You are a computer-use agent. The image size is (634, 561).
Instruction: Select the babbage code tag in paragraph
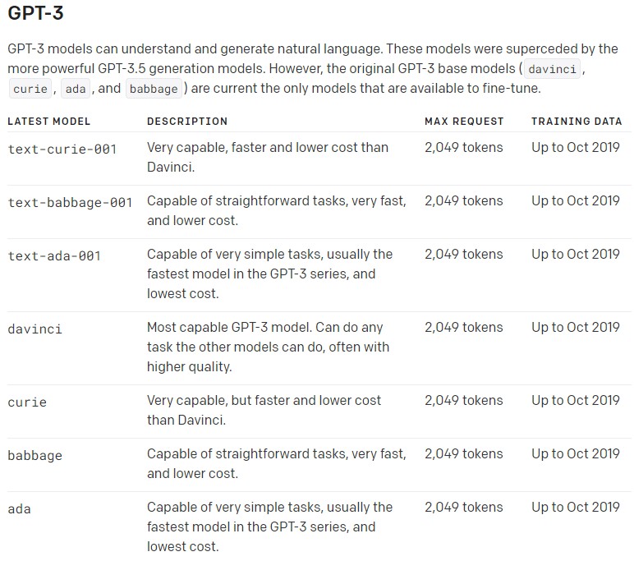pos(154,89)
